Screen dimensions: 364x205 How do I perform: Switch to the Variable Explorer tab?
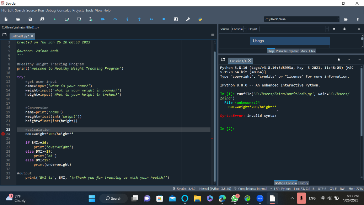click(x=288, y=51)
